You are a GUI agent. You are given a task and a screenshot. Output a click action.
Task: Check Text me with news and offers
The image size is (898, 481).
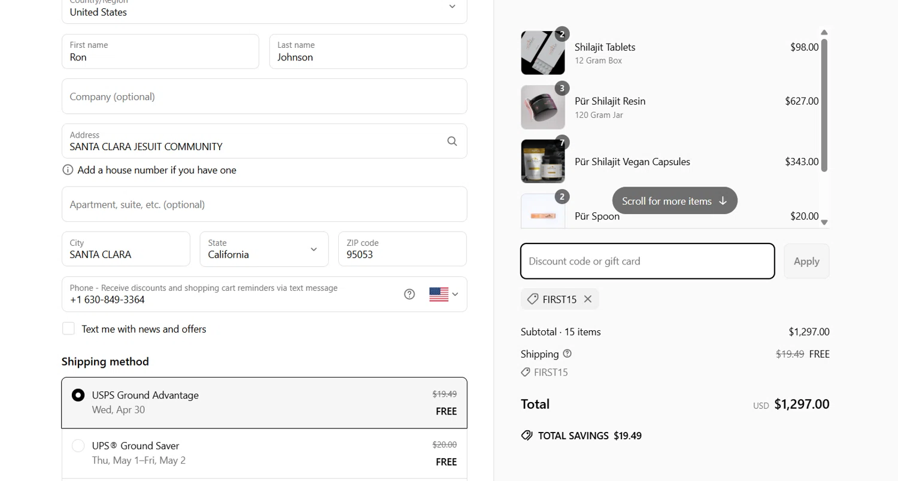tap(69, 328)
